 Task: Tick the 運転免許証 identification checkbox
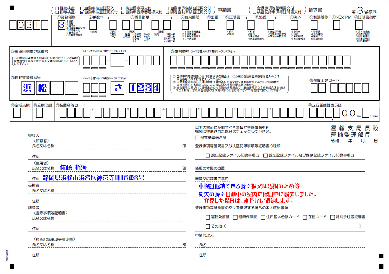pos(208,217)
